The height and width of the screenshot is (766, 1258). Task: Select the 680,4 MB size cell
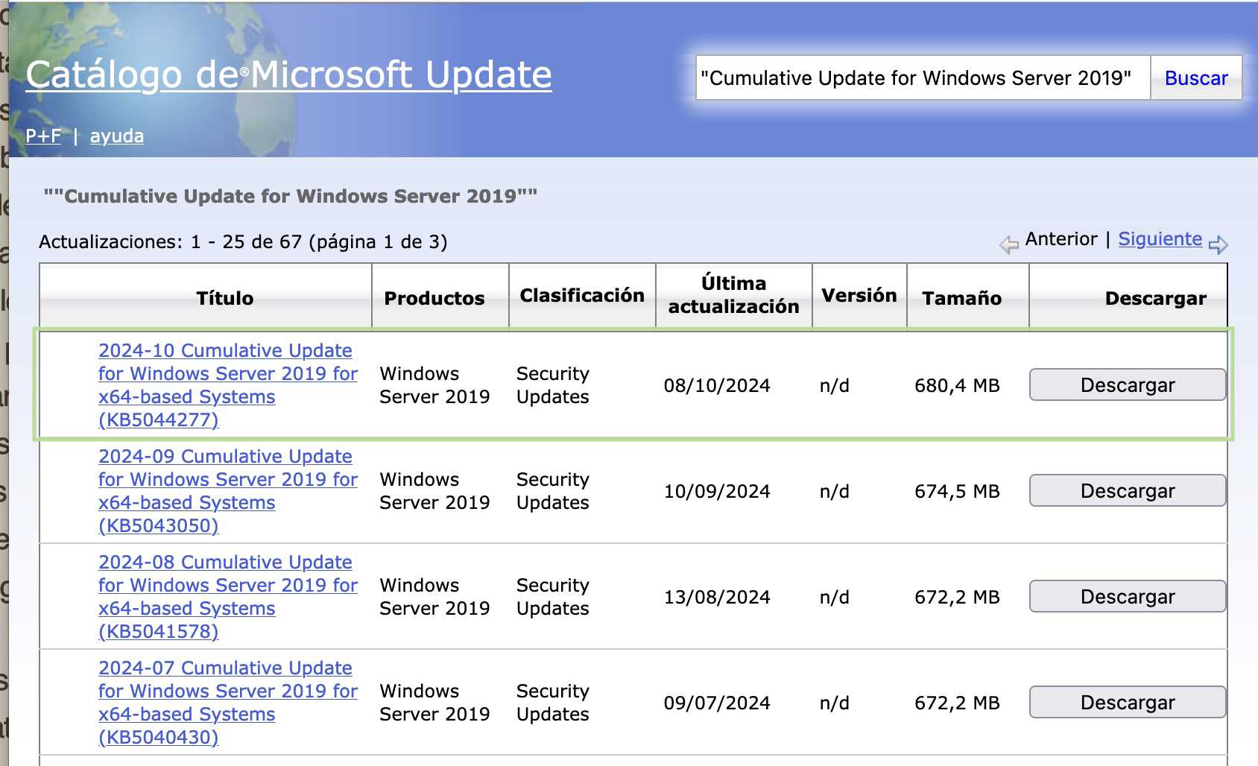tap(957, 385)
